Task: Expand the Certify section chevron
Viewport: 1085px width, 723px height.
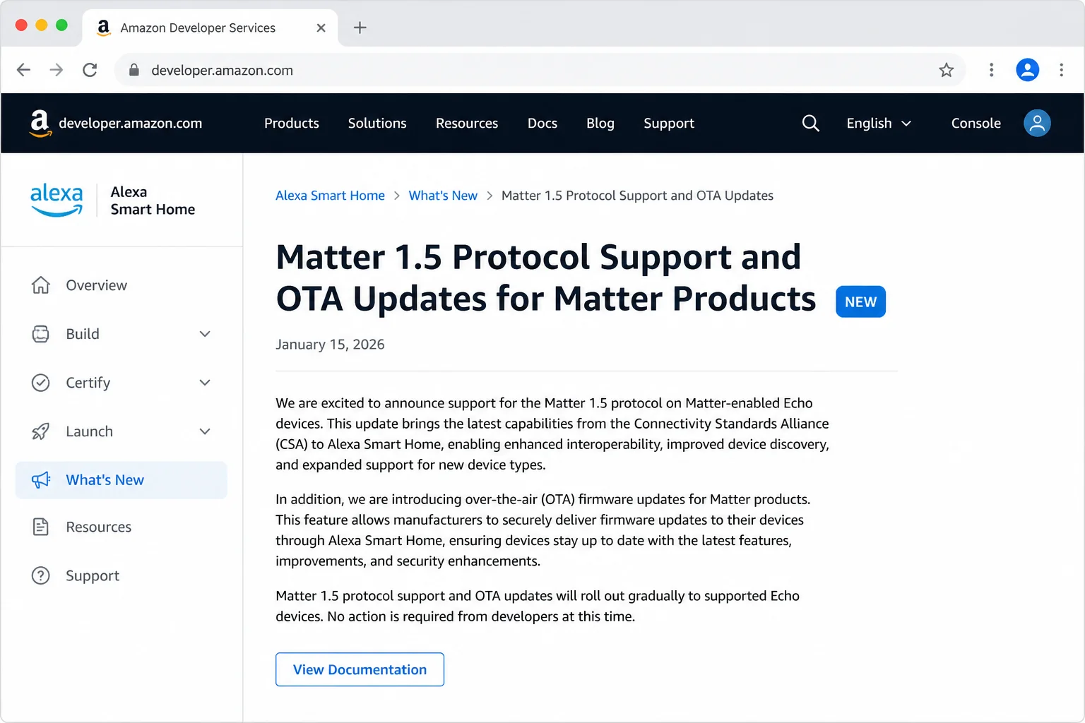Action: pyautogui.click(x=205, y=383)
